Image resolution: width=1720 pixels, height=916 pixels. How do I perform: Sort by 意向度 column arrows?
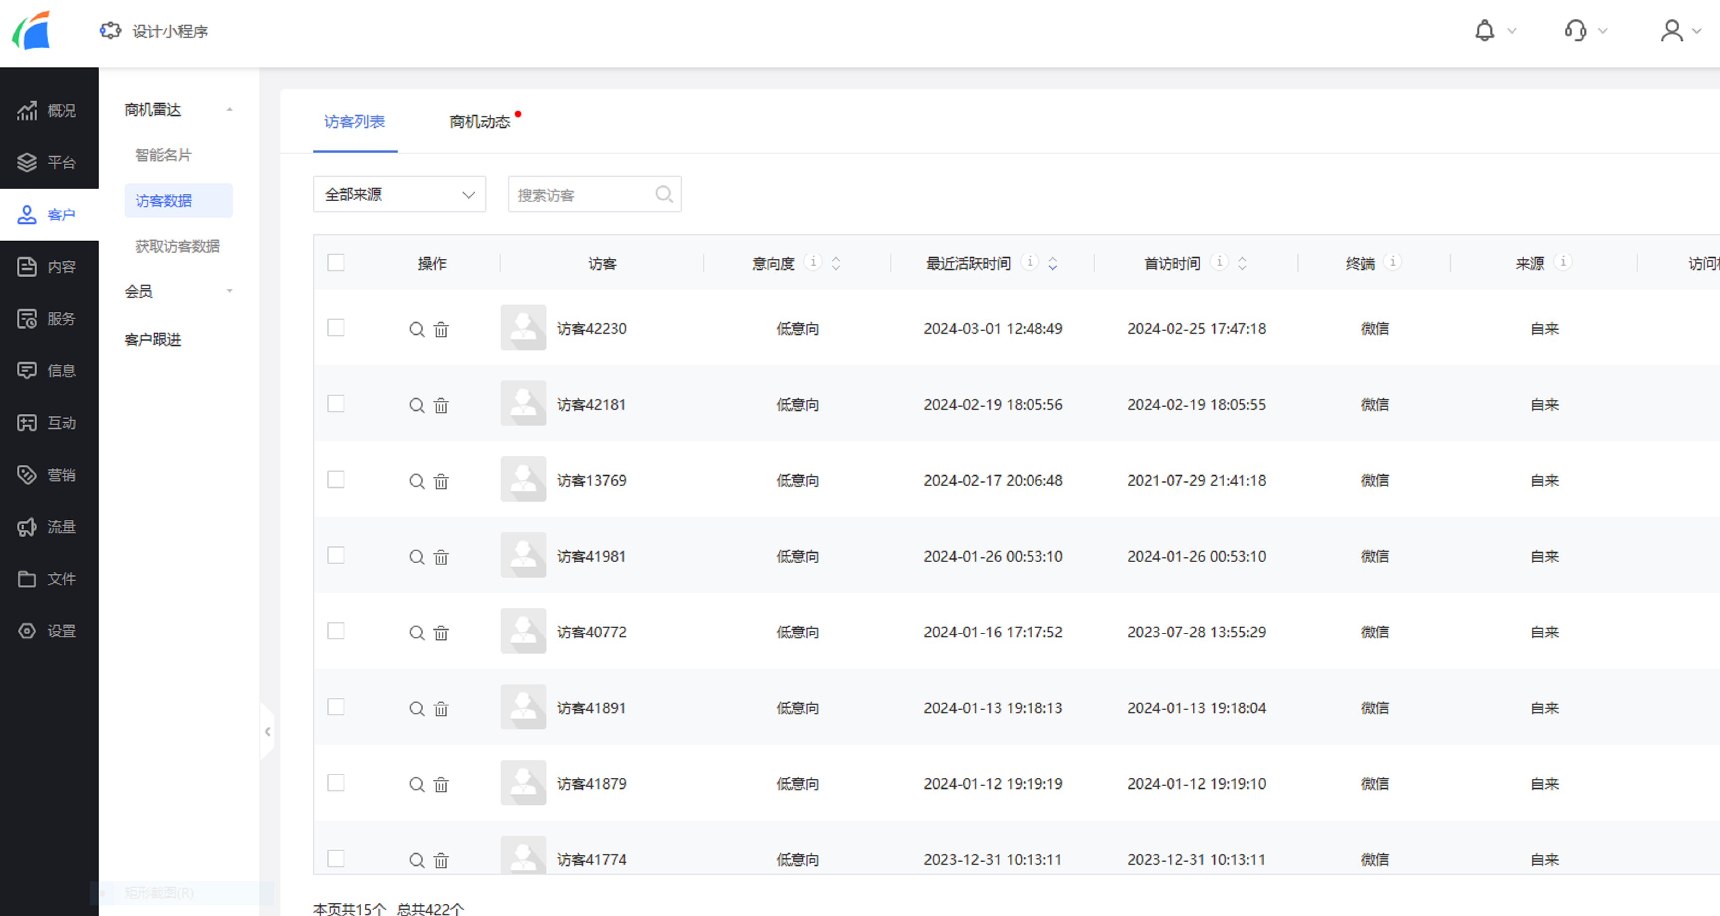tap(836, 263)
